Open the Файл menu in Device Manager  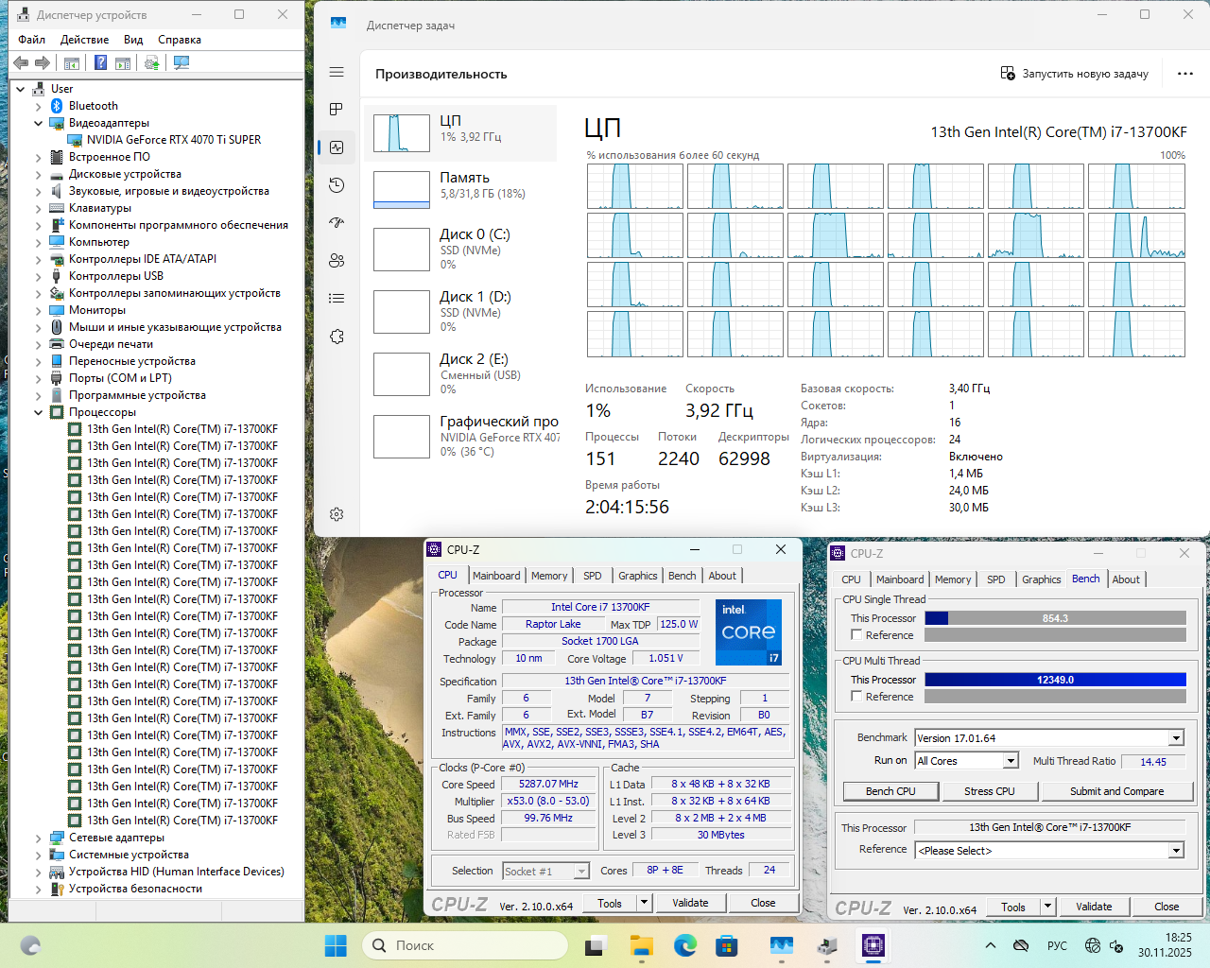[x=32, y=40]
